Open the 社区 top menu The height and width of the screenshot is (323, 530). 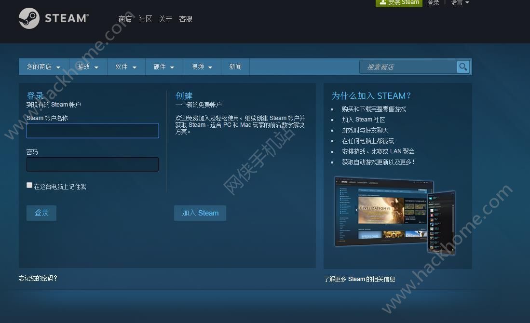(x=145, y=19)
